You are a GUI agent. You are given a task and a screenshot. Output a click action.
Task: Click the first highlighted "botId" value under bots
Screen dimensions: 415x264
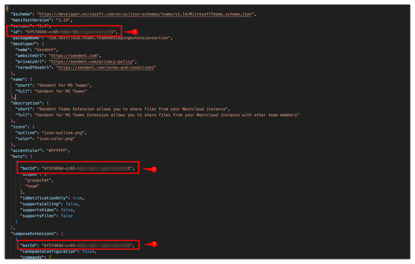pyautogui.click(x=87, y=168)
